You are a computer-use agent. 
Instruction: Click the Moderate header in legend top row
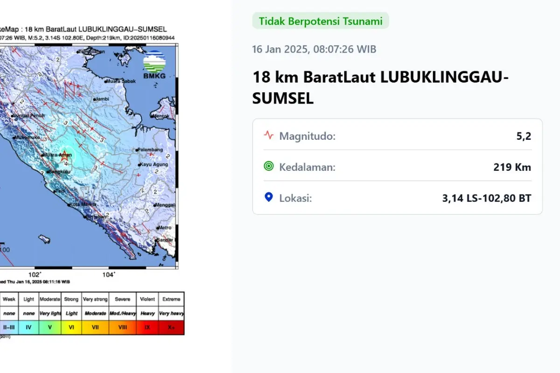point(50,299)
